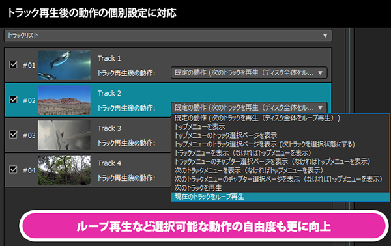The image size is (391, 246).
Task: Choose 現在のトラックをループ再生 option
Action: tap(280, 197)
